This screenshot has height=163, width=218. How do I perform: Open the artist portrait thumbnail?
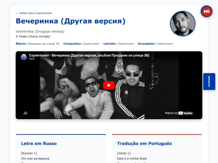coord(183,24)
